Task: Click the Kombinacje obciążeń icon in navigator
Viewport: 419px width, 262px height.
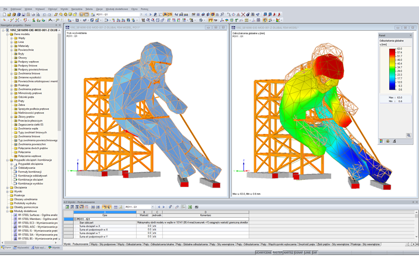Action: [x=16, y=180]
